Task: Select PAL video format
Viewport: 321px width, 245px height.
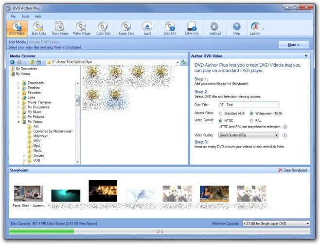Action: click(251, 121)
